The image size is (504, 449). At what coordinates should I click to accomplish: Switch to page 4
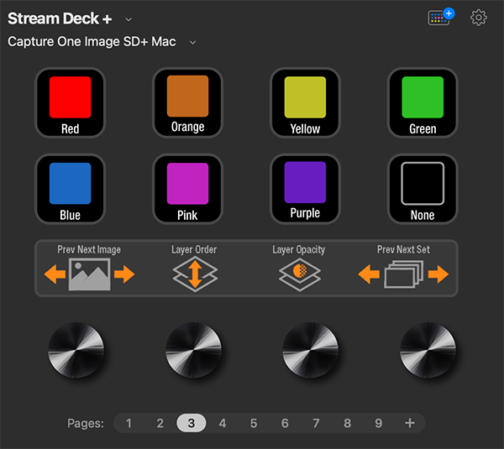tap(223, 423)
